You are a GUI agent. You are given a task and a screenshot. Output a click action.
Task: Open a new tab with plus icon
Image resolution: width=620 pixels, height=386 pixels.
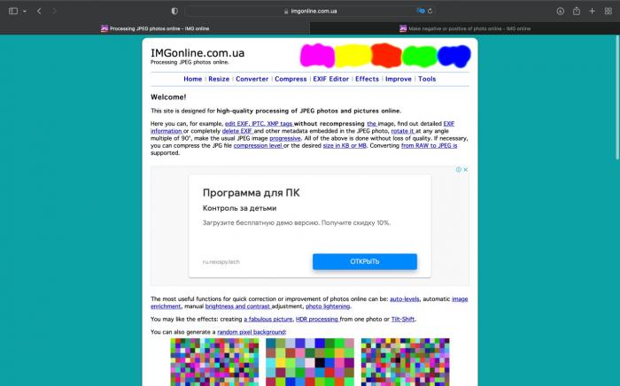click(592, 11)
